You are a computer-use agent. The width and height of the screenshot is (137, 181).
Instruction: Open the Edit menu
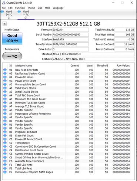coord(10,8)
